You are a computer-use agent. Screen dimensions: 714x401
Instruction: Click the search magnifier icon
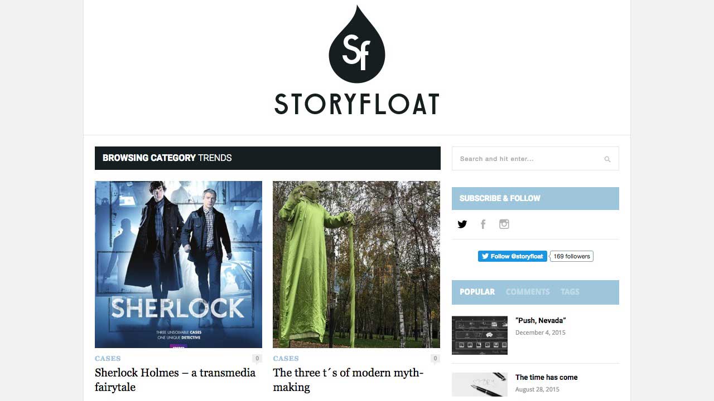pyautogui.click(x=607, y=159)
